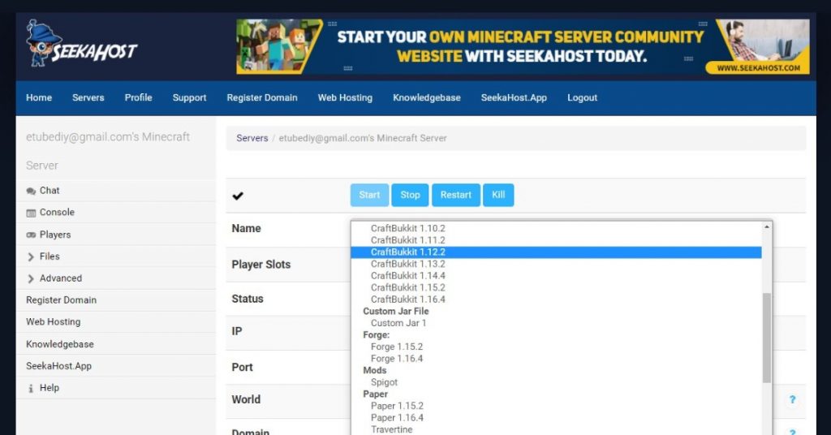Open Chat in the sidebar
831x435 pixels.
[50, 191]
